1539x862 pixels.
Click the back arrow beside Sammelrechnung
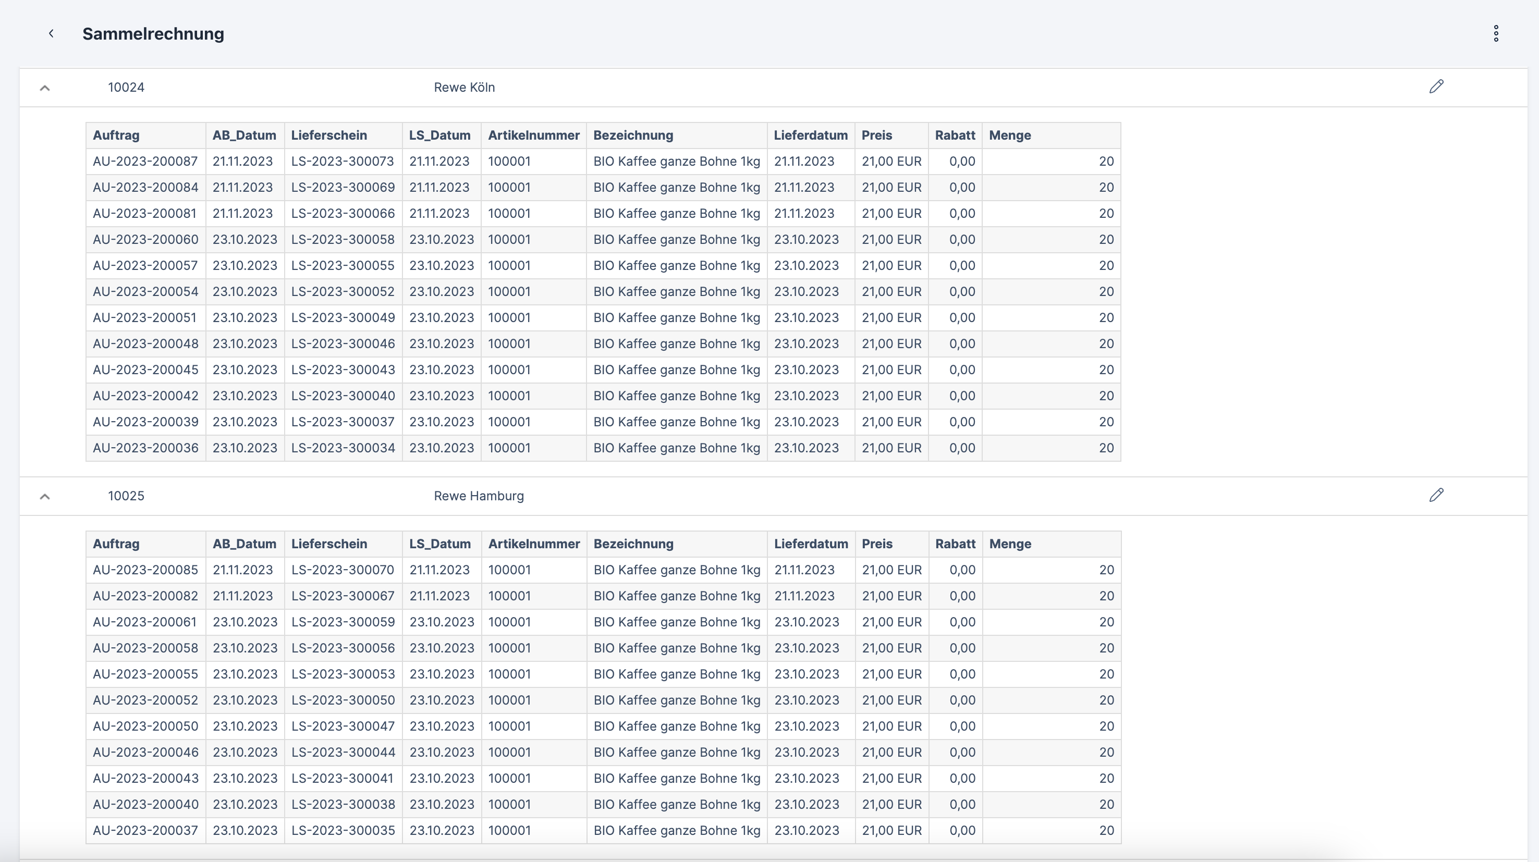coord(52,34)
